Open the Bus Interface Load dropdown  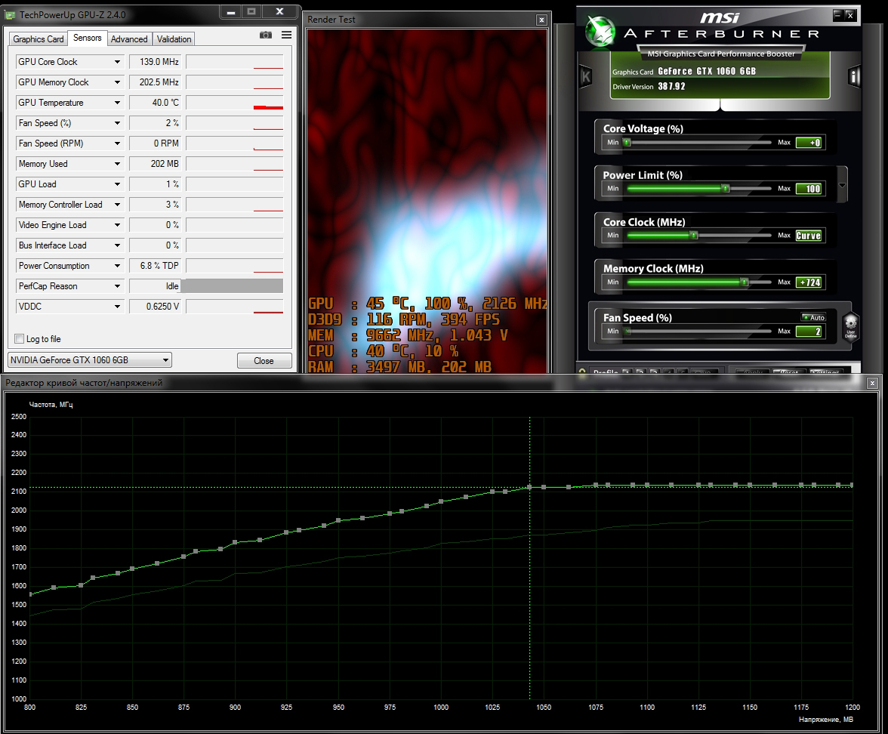(x=117, y=245)
